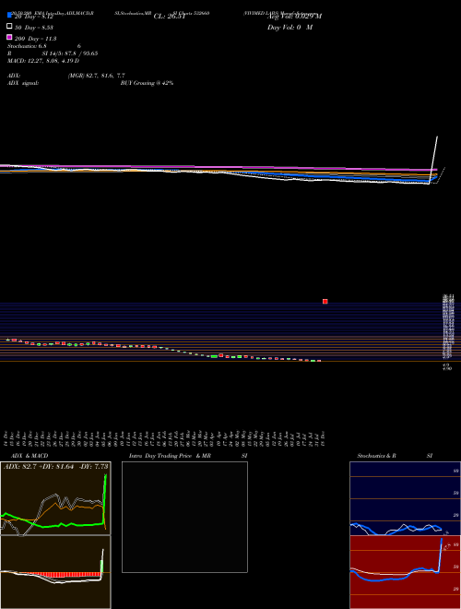Click the '(MGR) 82.7, 81.6, 7.7' ADX values
461x609 pixels.
[x=96, y=76]
